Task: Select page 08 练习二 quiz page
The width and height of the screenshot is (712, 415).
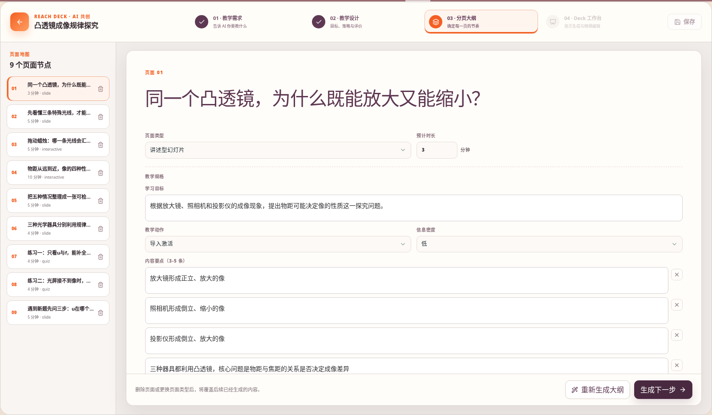Action: (58, 285)
